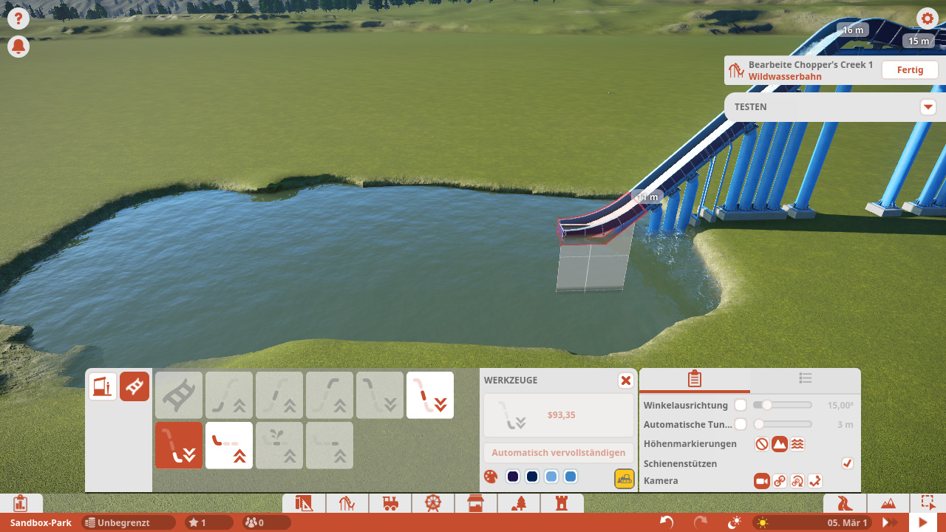Click the $93,35 track piece preview

559,415
